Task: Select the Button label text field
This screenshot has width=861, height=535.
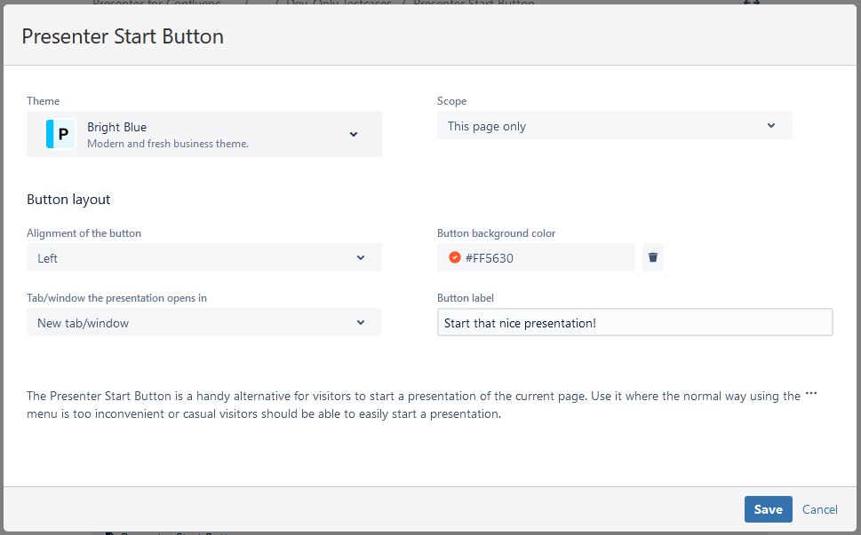Action: [635, 322]
